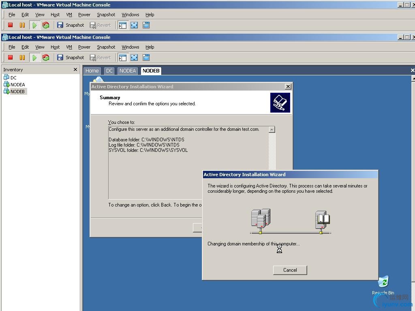Screen dimensions: 415x311
Task: Select DC in the Inventory list
Action: tap(10, 77)
